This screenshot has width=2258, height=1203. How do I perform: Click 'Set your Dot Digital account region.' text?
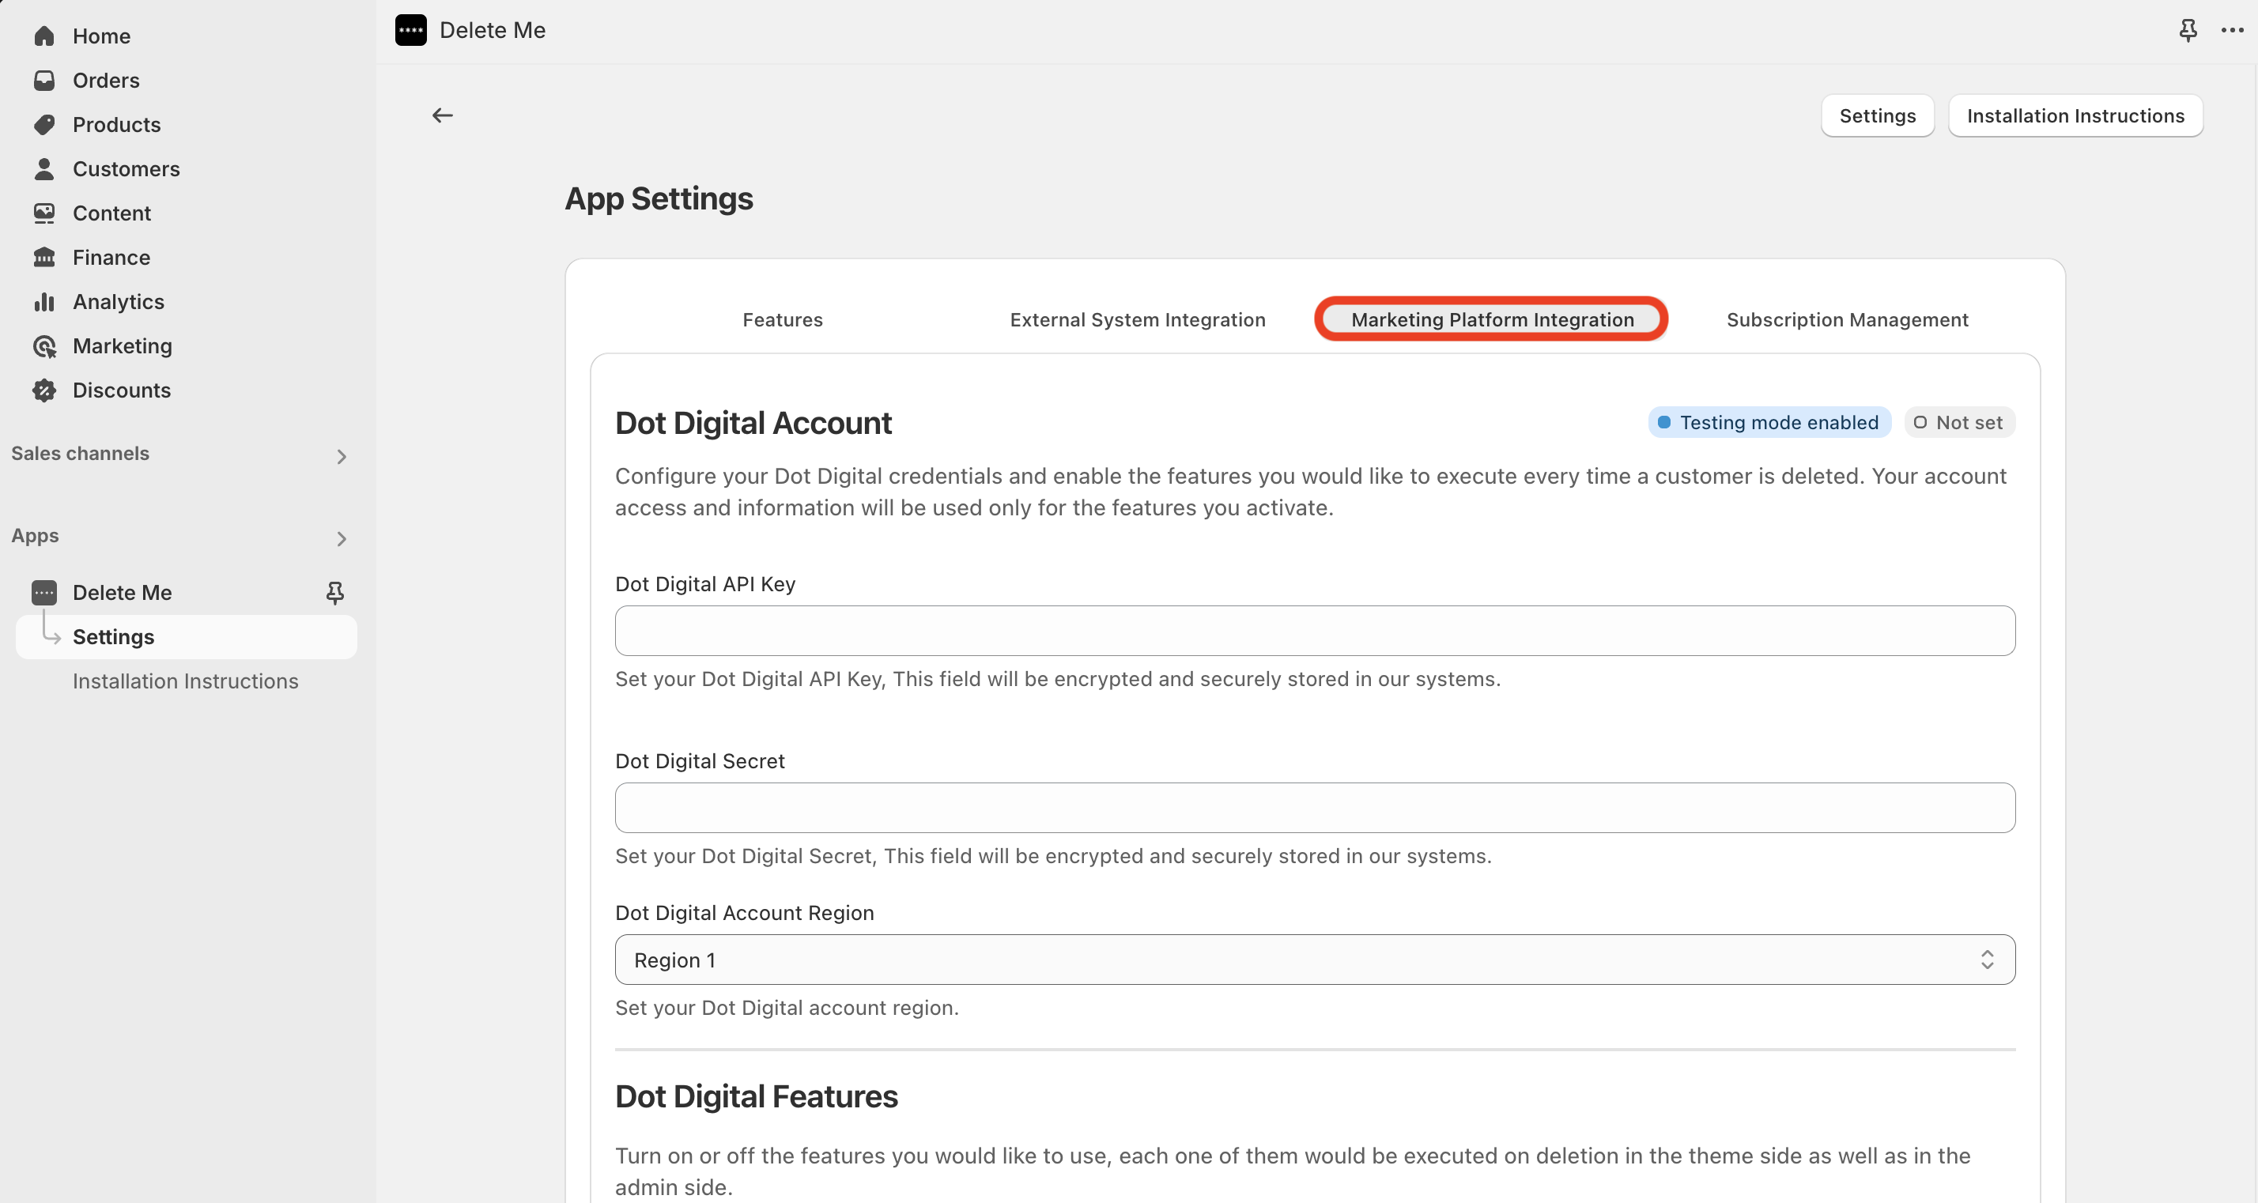coord(786,1008)
